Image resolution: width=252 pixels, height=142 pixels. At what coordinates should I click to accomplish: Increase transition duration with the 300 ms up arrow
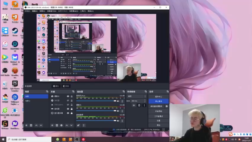(x=145, y=100)
